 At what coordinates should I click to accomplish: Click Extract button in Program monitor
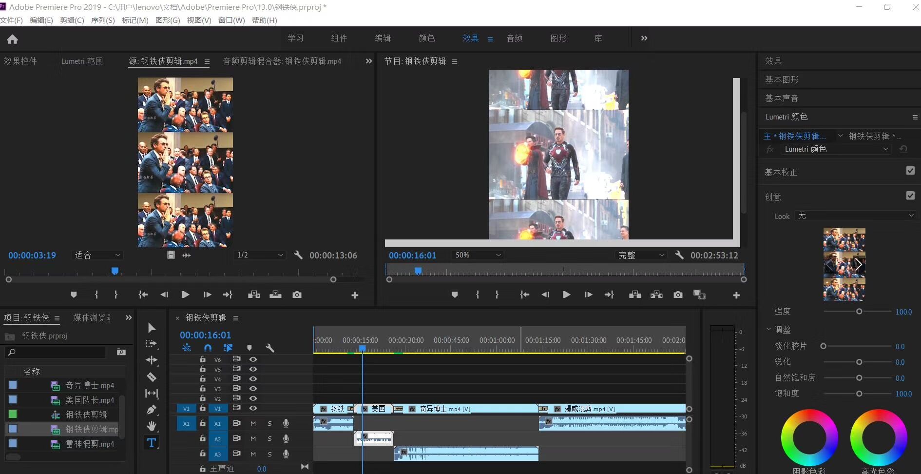tap(656, 295)
